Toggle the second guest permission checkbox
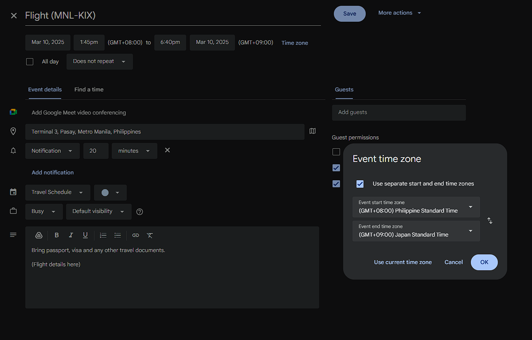The width and height of the screenshot is (532, 340). click(336, 168)
